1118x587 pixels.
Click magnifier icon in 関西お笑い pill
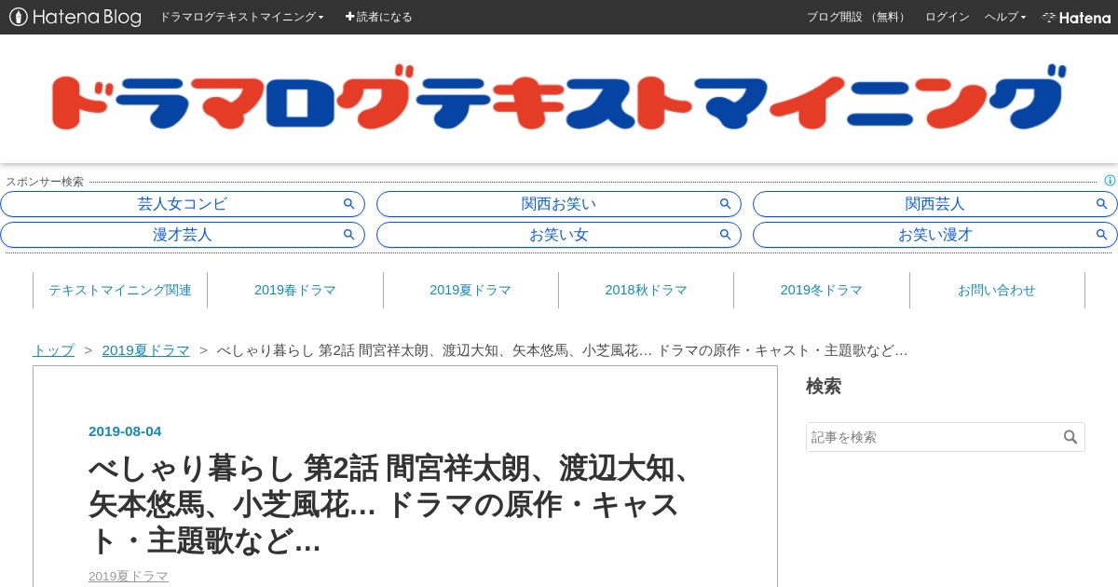click(x=726, y=204)
